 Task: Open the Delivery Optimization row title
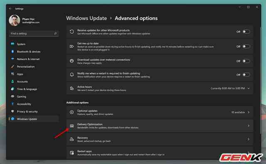tap(90, 124)
